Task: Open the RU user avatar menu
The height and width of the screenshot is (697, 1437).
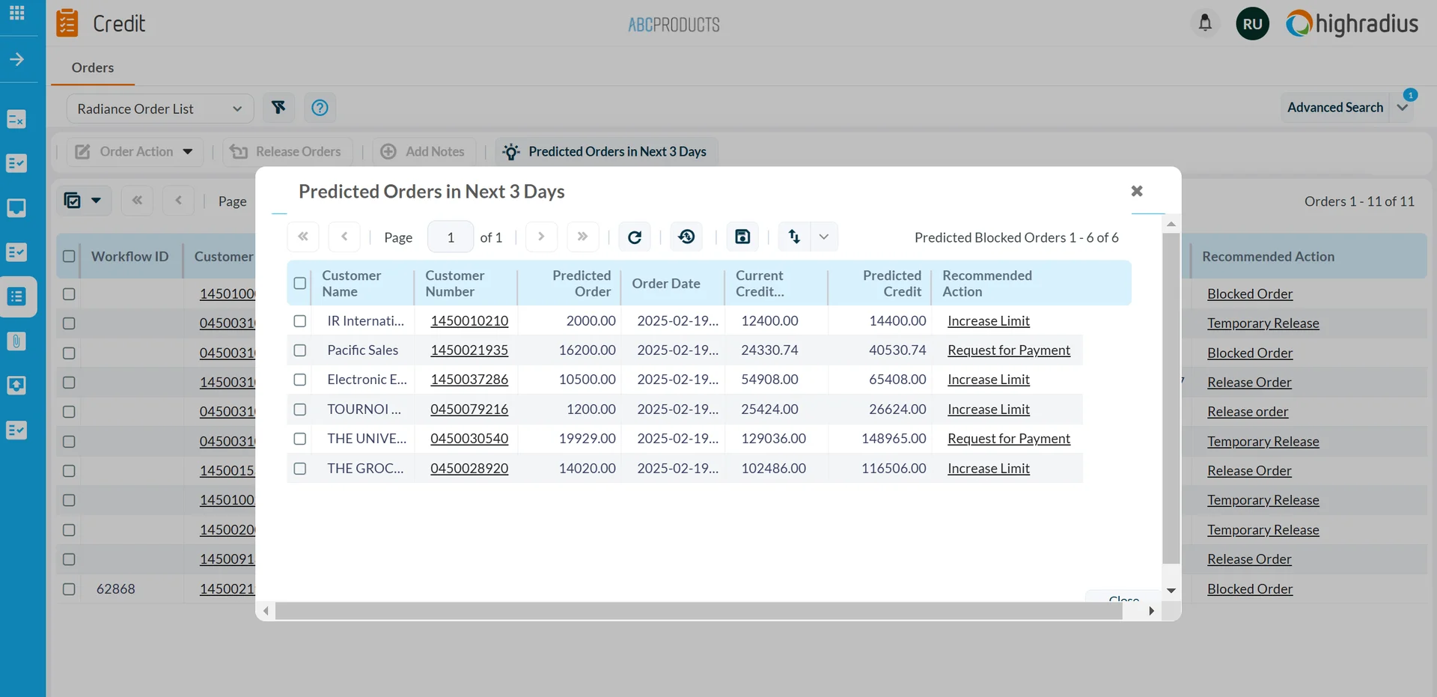Action: click(x=1252, y=24)
